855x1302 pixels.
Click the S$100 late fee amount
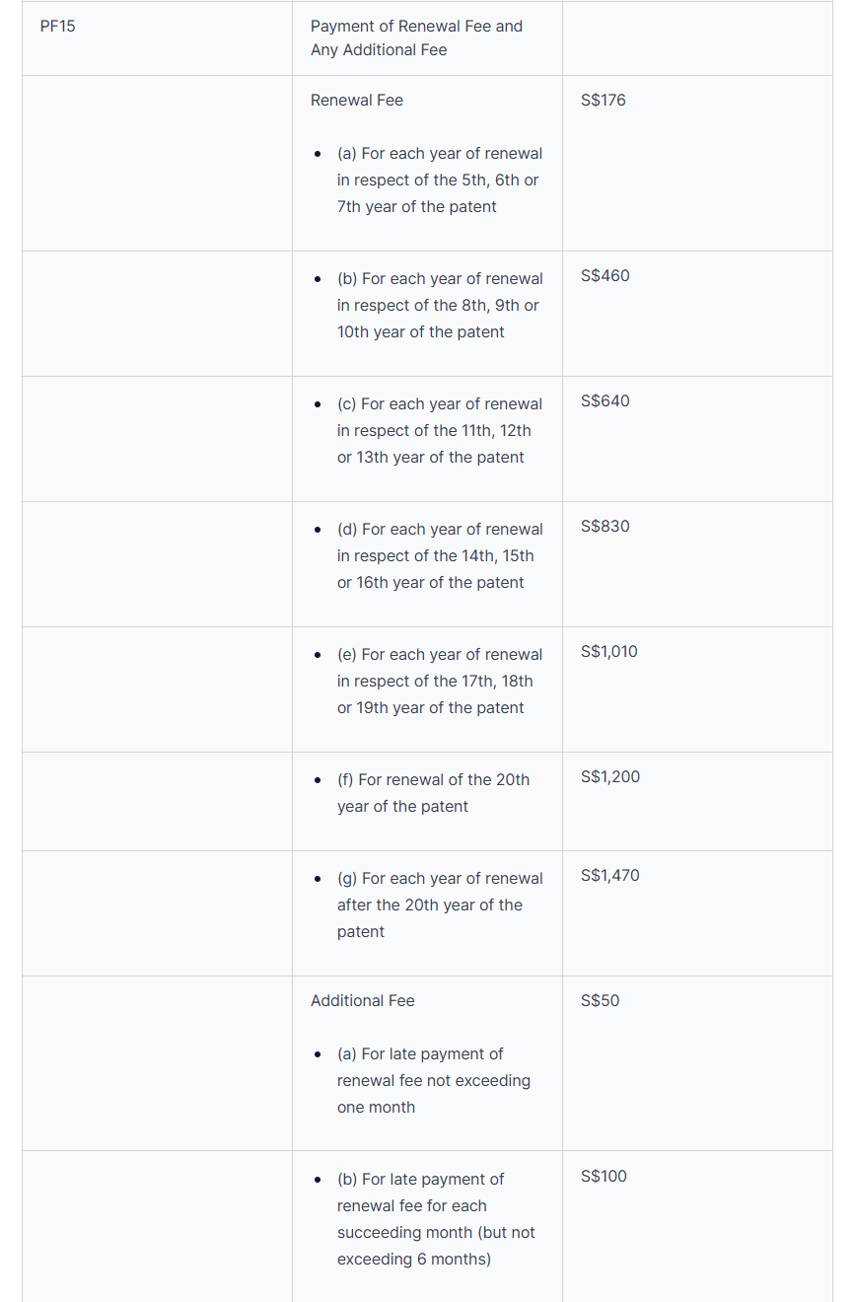tap(604, 1177)
